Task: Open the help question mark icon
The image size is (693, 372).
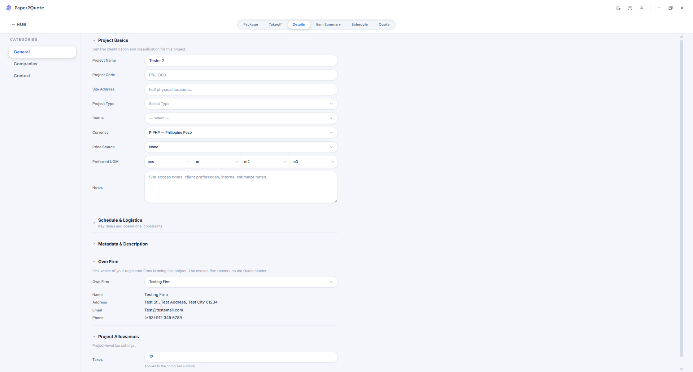Action: point(630,8)
